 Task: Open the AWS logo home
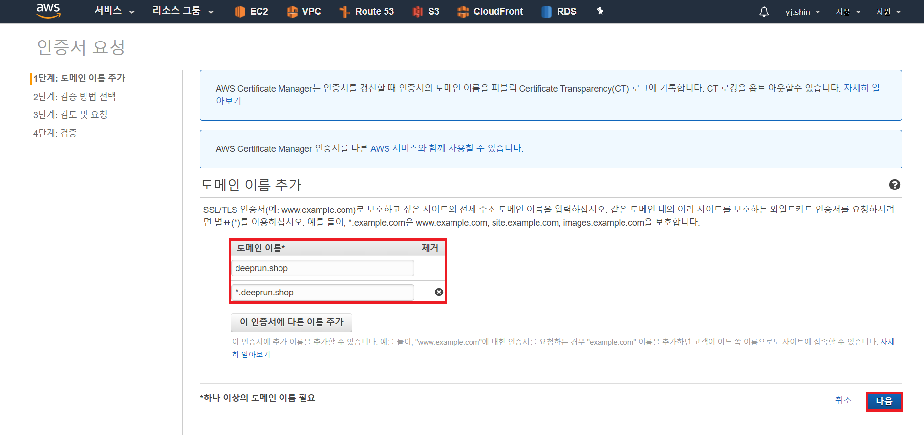point(48,11)
